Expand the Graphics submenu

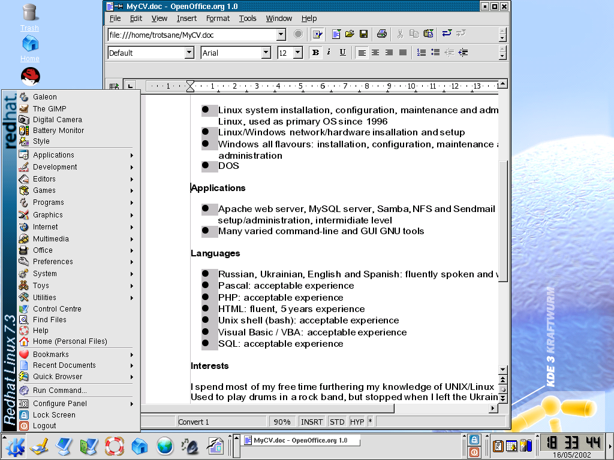point(77,215)
